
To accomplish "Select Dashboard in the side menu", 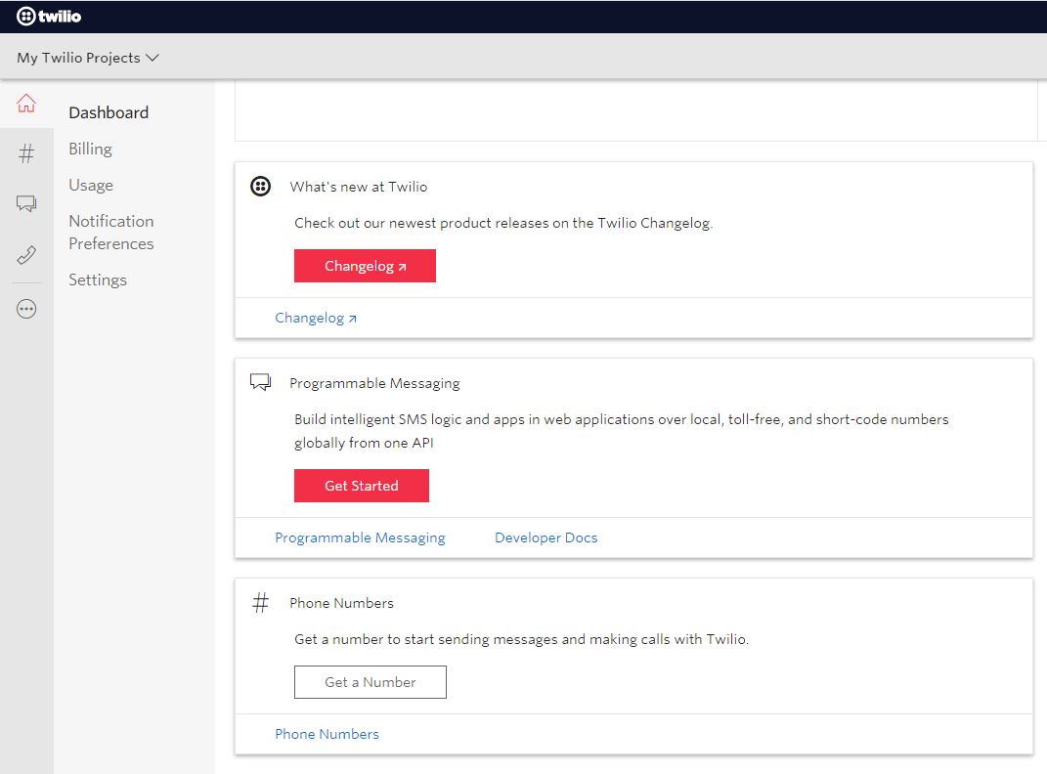I will (109, 112).
